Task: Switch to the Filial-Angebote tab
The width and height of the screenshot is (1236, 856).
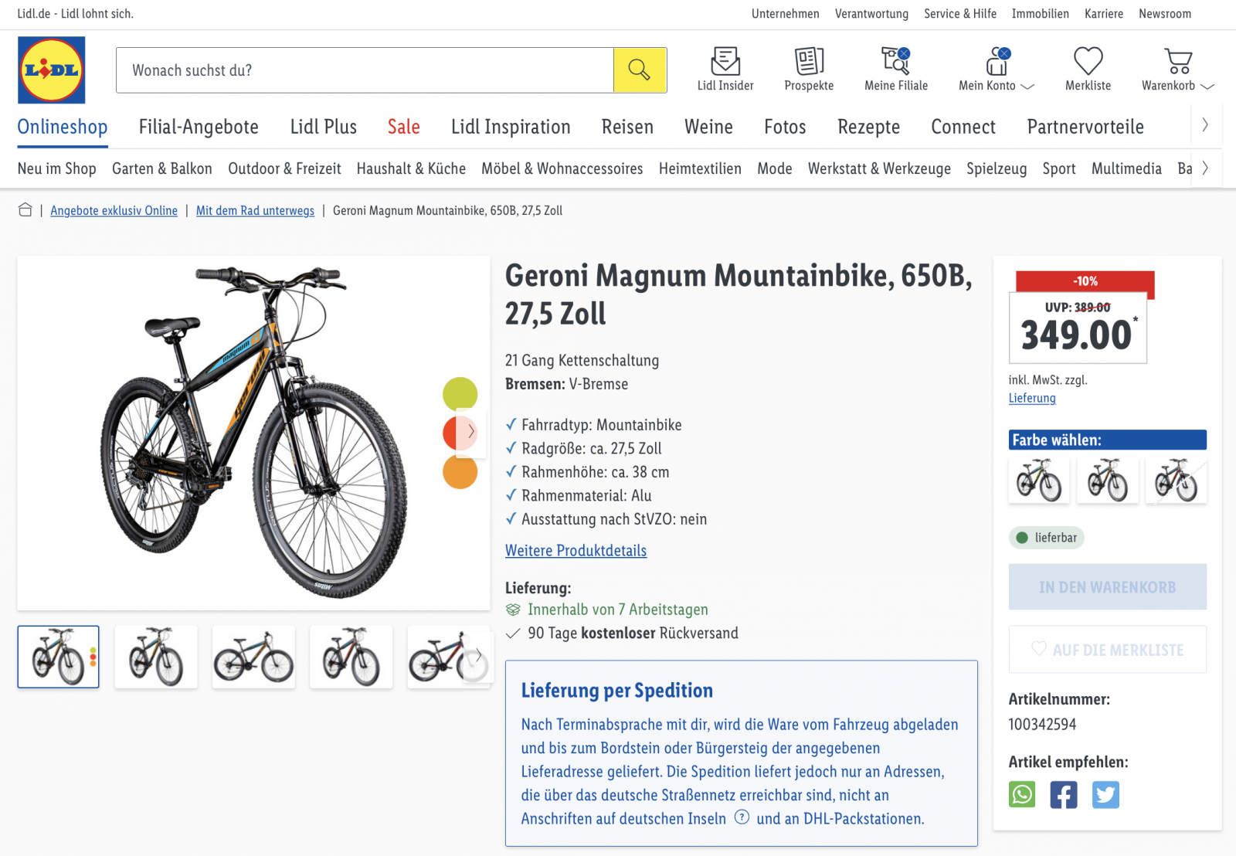Action: click(x=199, y=127)
